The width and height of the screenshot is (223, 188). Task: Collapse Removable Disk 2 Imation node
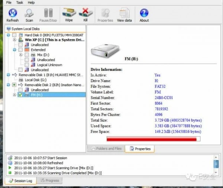(9, 85)
